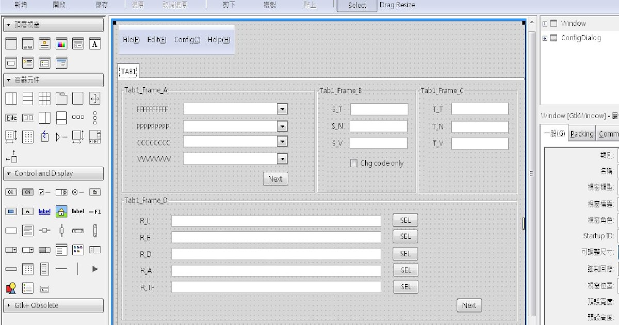619x325 pixels.
Task: Pick the Radio Button widget icon
Action: tap(78, 192)
